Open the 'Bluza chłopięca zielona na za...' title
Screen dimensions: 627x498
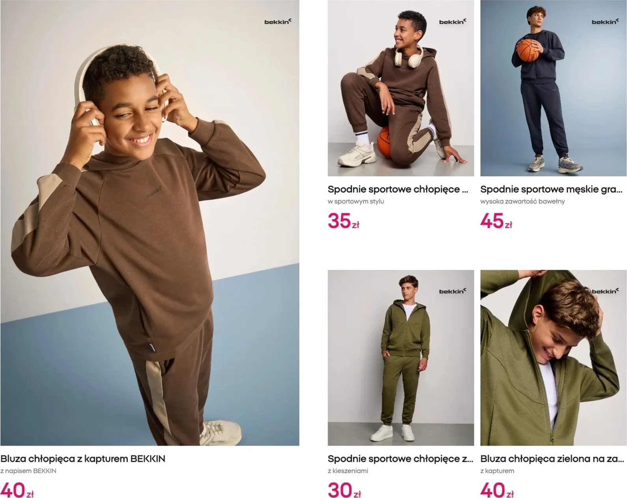pos(552,459)
